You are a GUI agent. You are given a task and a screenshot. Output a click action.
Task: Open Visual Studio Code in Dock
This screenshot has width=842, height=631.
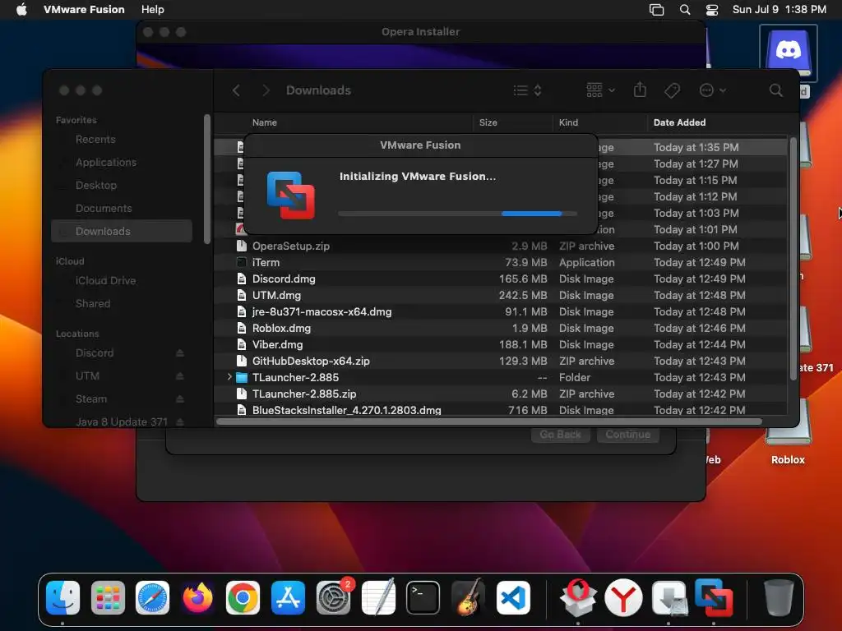click(x=513, y=597)
